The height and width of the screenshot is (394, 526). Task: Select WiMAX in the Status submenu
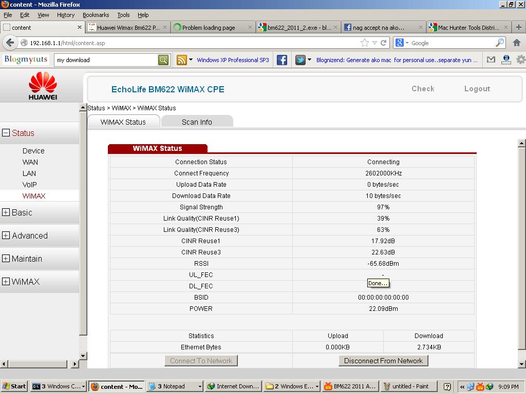(34, 196)
